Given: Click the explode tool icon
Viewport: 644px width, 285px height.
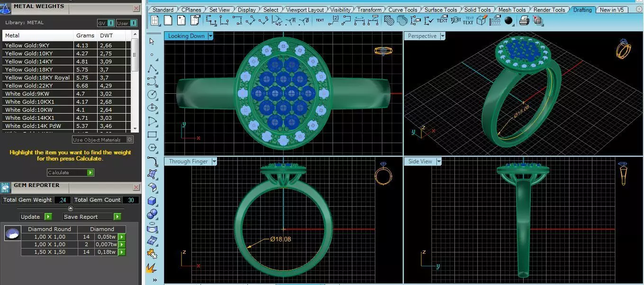Looking at the screenshot, I should point(152,268).
